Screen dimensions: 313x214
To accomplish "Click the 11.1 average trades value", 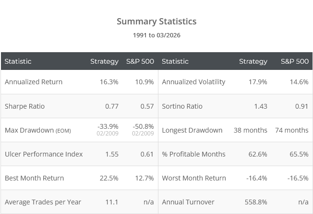I will (111, 202).
